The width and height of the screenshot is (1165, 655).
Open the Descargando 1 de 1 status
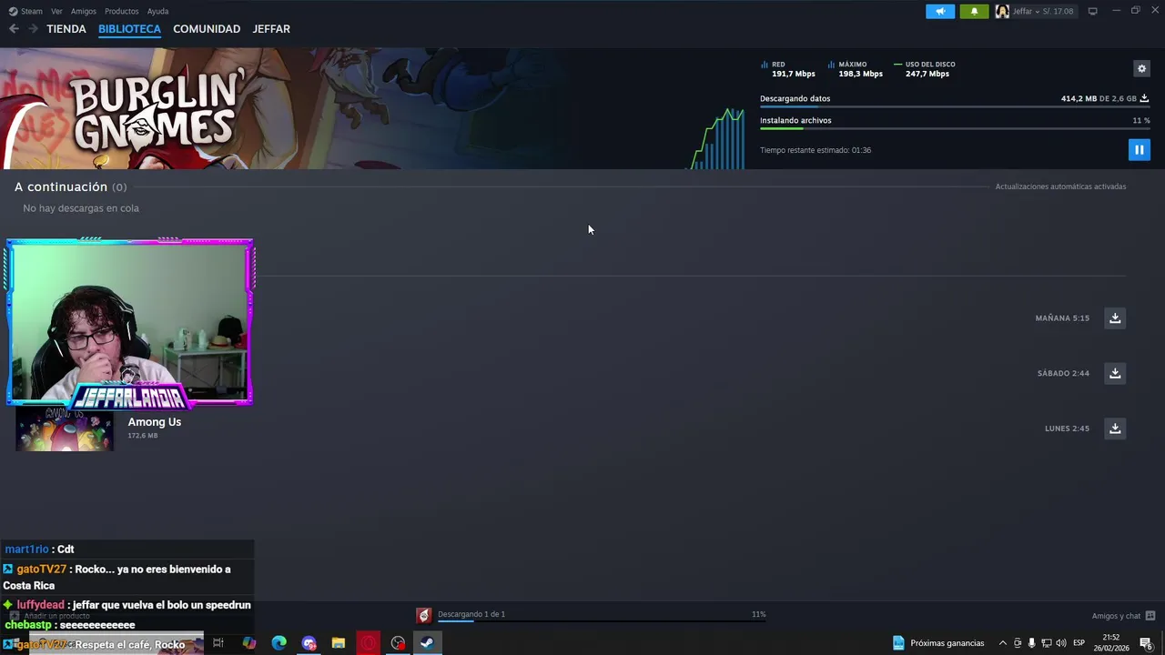click(471, 614)
